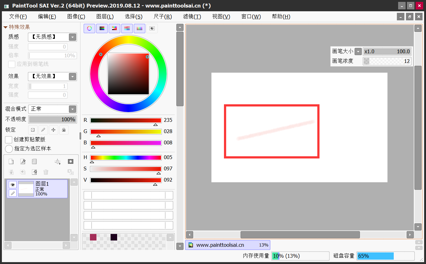The height and width of the screenshot is (264, 426).
Task: Click the lock all padlock icon
Action: 64,130
